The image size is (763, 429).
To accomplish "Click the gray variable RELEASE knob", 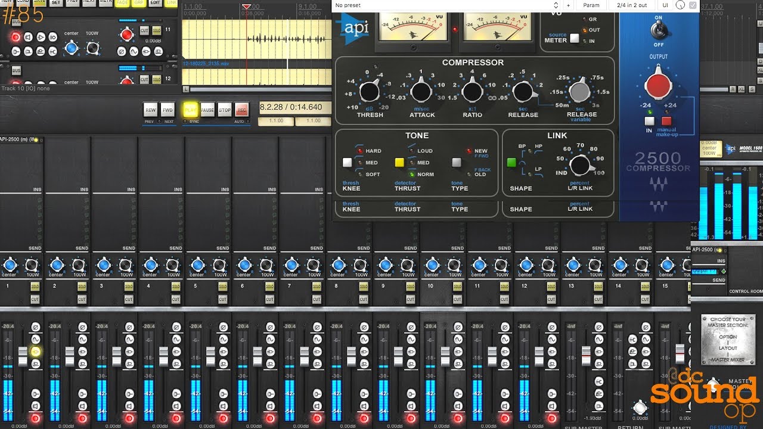I will 579,92.
